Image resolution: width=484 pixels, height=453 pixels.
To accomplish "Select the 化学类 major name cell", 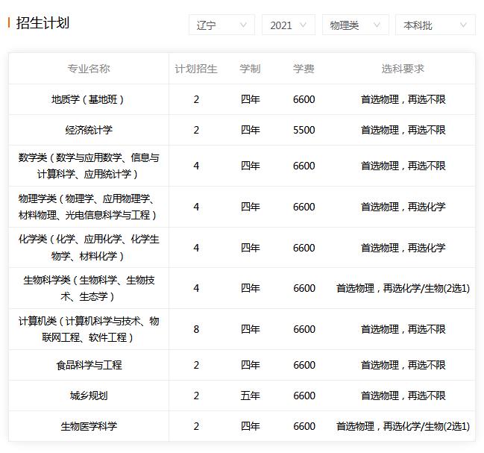I will tap(89, 248).
